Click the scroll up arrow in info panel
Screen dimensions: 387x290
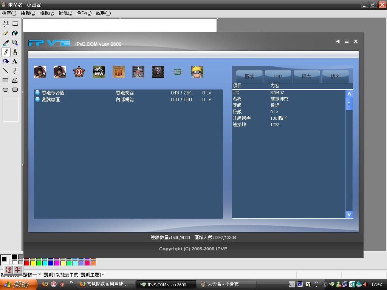tap(349, 94)
